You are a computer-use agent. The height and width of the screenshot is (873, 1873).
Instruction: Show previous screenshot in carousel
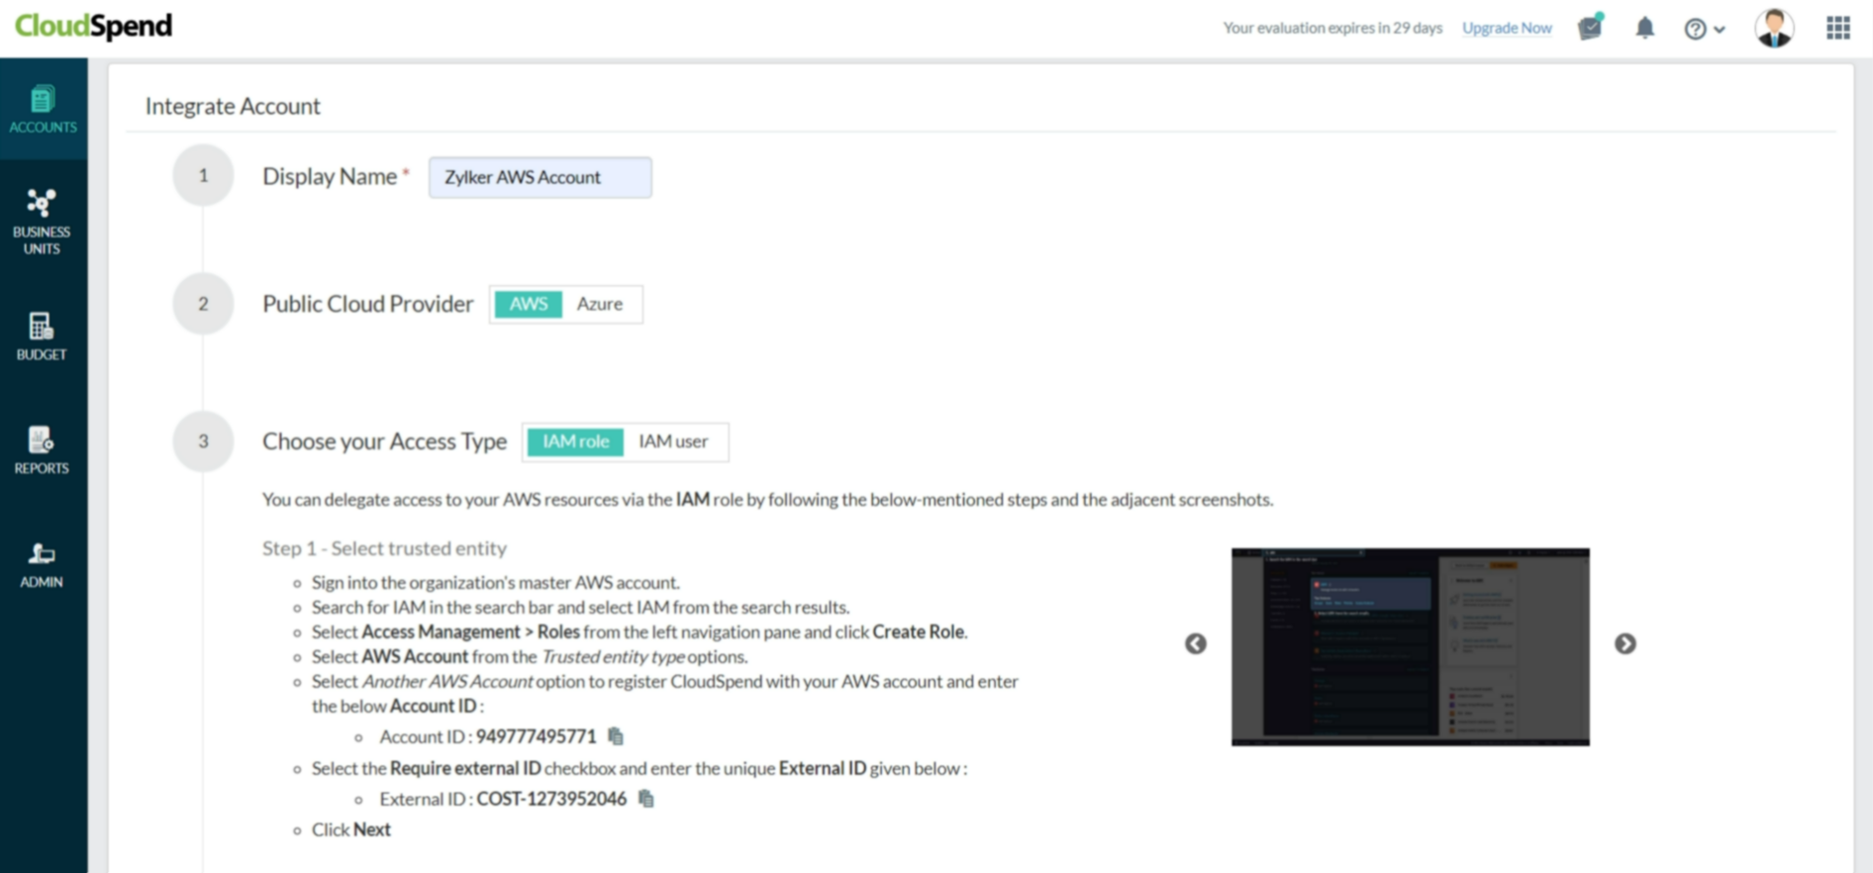pyautogui.click(x=1196, y=643)
